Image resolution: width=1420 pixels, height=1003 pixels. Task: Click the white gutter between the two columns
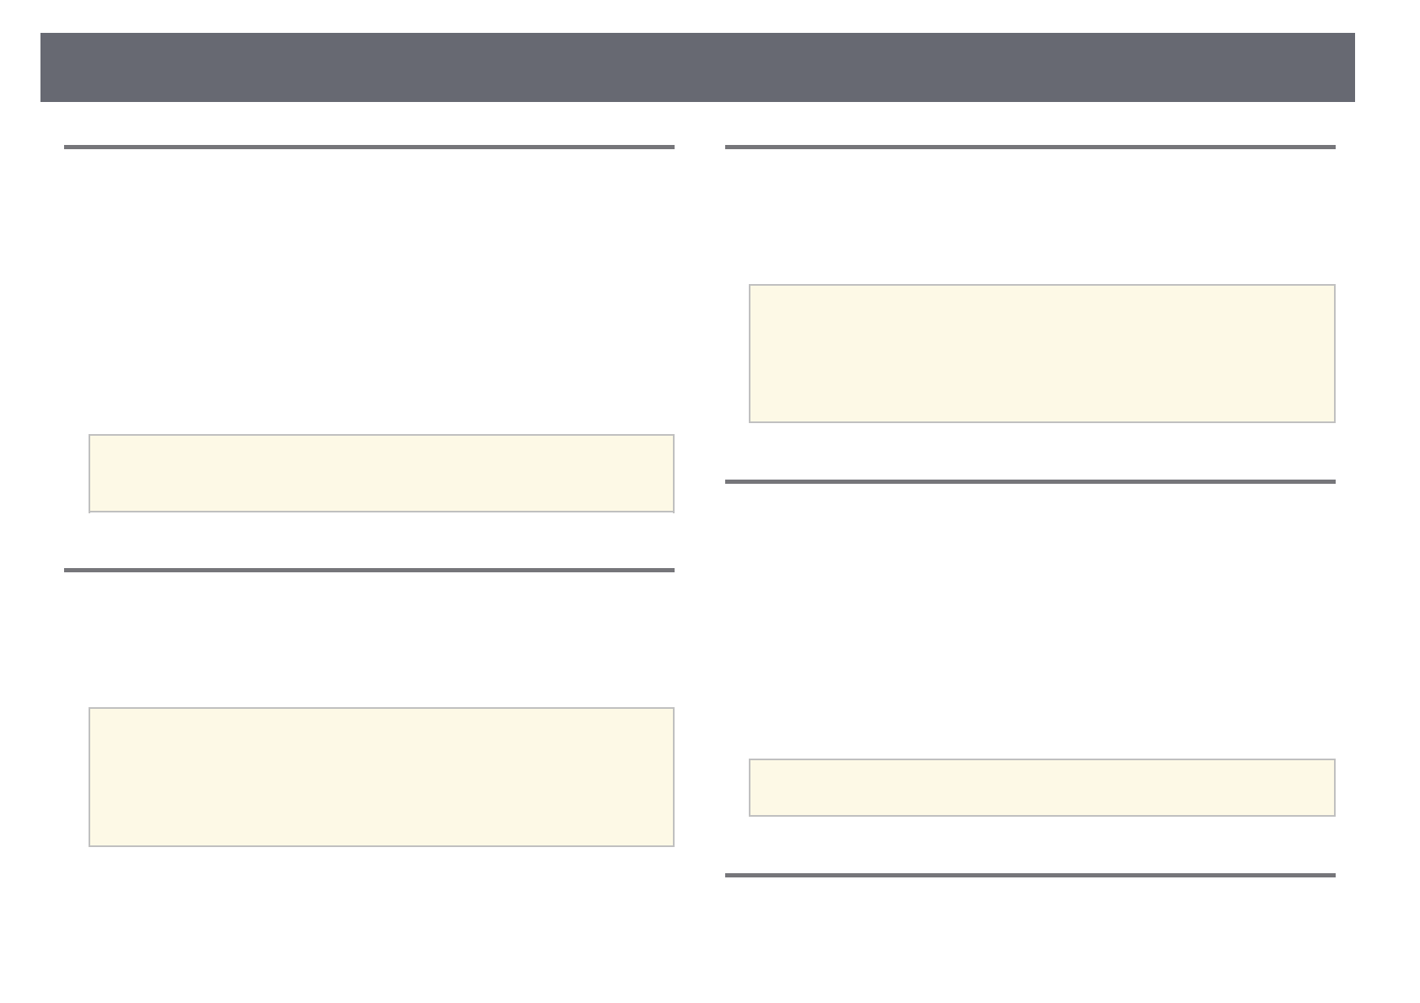700,506
